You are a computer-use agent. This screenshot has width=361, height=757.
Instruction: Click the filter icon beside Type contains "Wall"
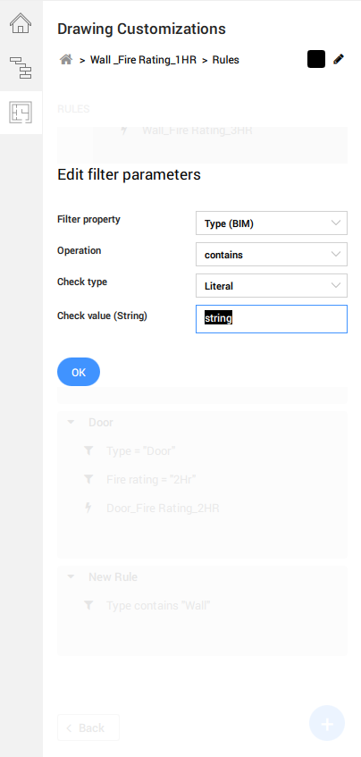click(88, 605)
